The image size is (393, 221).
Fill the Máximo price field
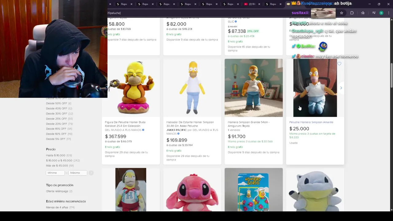[x=78, y=173]
